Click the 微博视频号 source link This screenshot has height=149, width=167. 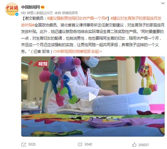coord(70,13)
